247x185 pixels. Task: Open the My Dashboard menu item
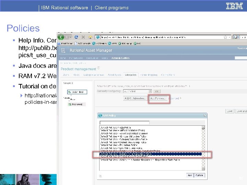coord(76,58)
